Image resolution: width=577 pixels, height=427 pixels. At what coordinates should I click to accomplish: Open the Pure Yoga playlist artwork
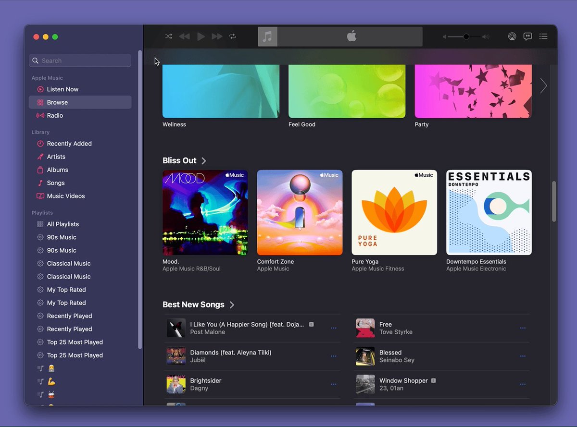[x=394, y=212]
